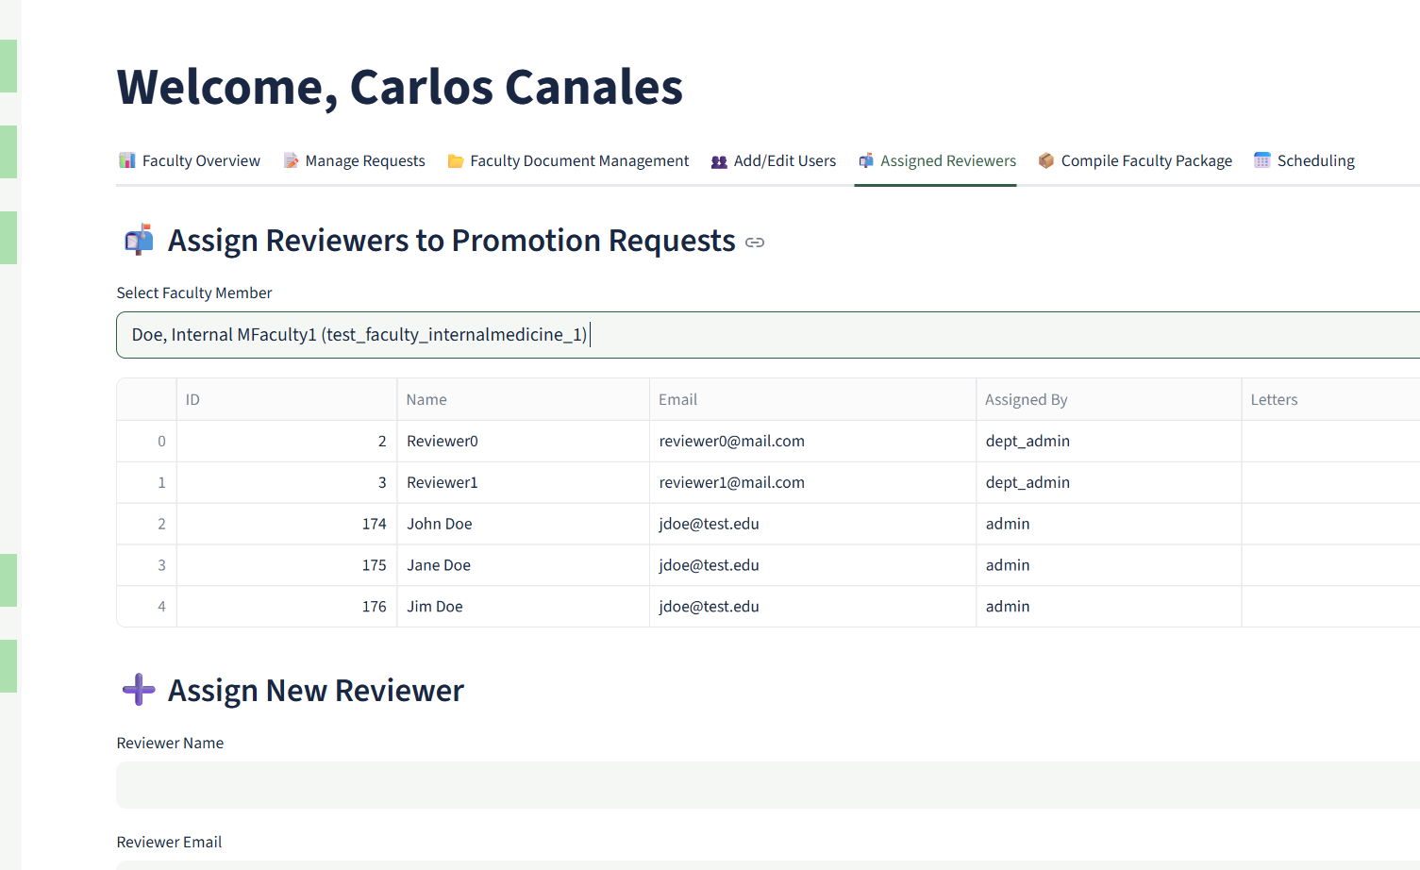Image resolution: width=1420 pixels, height=870 pixels.
Task: Click the Assigned Reviewers mailbox icon
Action: click(x=865, y=160)
